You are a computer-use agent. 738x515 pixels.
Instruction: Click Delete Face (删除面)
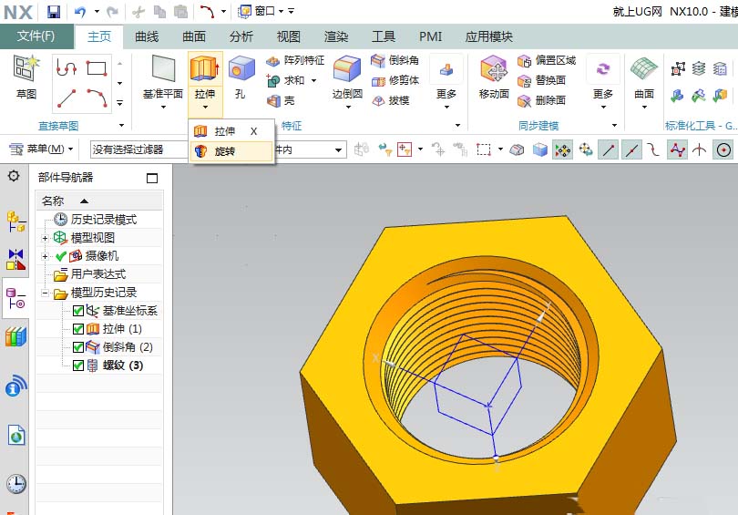pyautogui.click(x=541, y=100)
